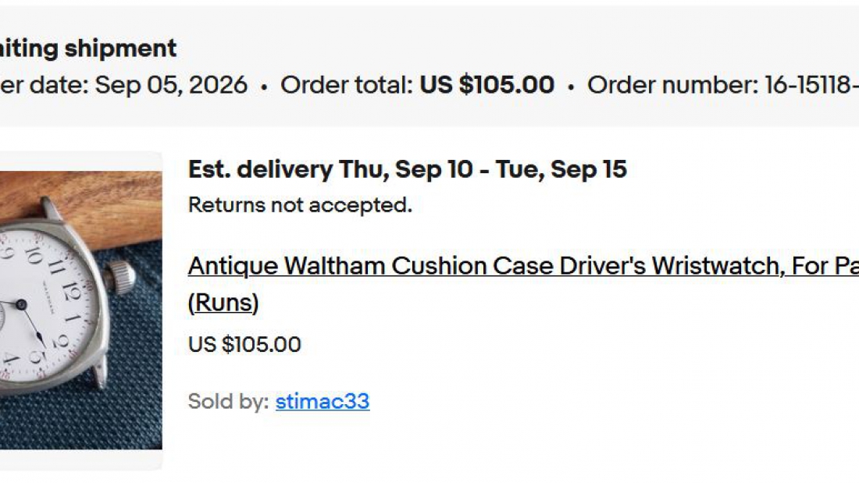
Task: Open the Waltham wristwatch thumbnail image
Action: [81, 311]
